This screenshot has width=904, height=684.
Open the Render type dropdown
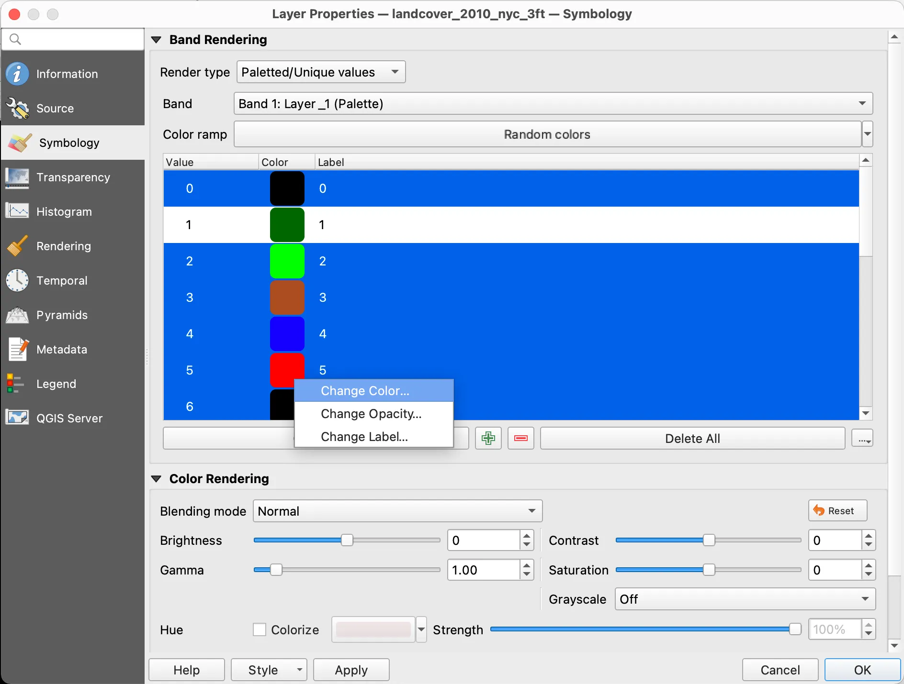click(x=321, y=72)
